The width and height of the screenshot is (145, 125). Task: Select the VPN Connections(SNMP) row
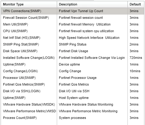pyautogui.click(x=72, y=11)
